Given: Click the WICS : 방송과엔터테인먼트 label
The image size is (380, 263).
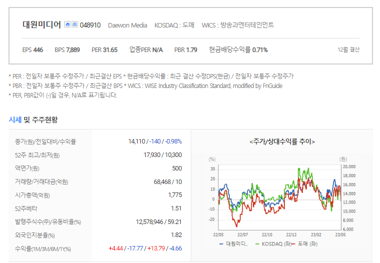Looking at the screenshot, I should coord(238,25).
